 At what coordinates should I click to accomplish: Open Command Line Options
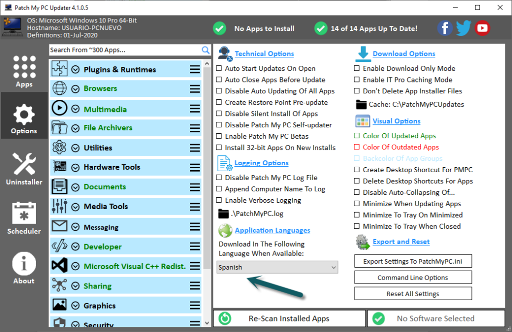pyautogui.click(x=413, y=278)
